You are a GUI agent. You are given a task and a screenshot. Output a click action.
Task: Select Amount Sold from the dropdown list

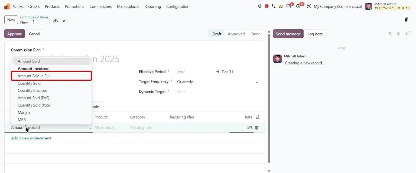click(x=51, y=61)
